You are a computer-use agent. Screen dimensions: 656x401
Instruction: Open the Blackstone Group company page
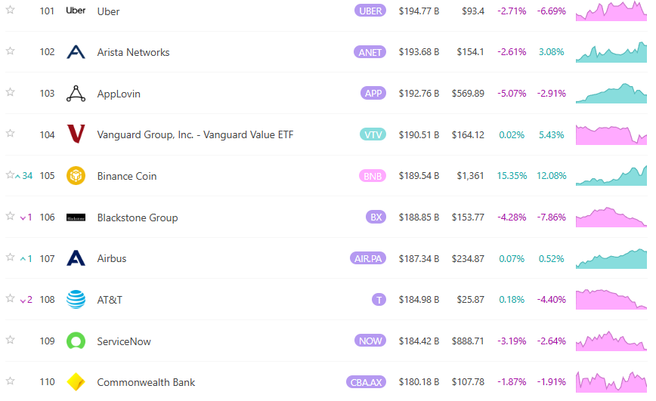(x=138, y=217)
